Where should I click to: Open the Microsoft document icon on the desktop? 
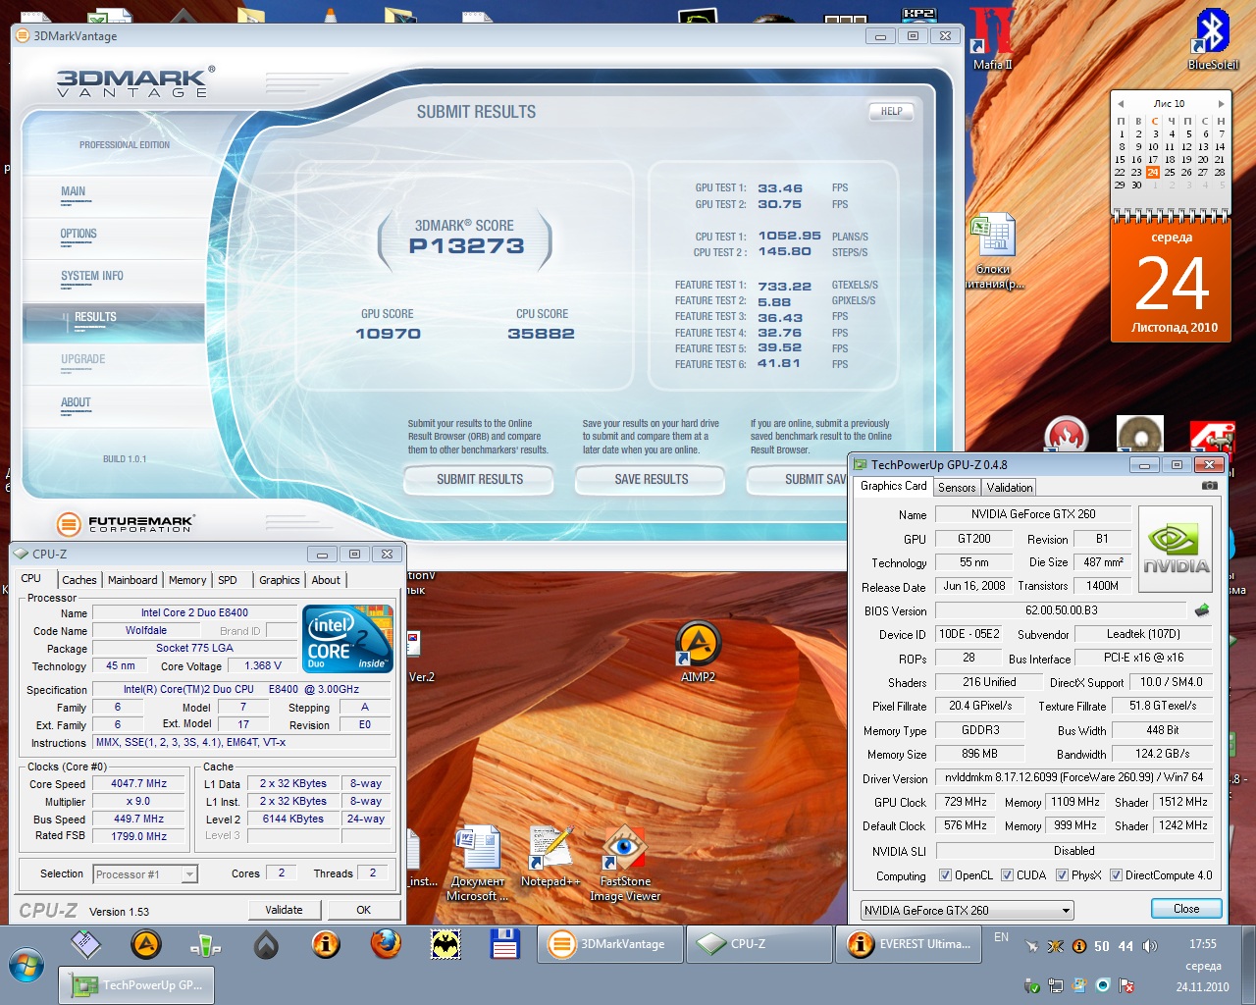(478, 864)
